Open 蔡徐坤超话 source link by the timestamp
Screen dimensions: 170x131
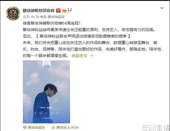56,17
